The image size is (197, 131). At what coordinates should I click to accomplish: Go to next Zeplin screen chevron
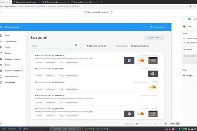[112, 12]
